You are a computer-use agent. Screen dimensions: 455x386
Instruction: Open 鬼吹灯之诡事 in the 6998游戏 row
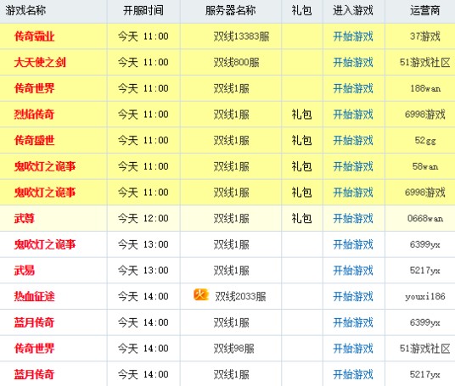pos(45,193)
